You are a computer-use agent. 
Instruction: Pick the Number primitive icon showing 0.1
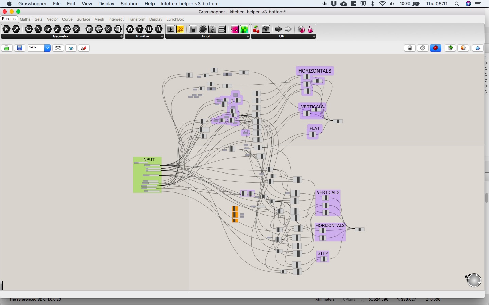coord(149,29)
